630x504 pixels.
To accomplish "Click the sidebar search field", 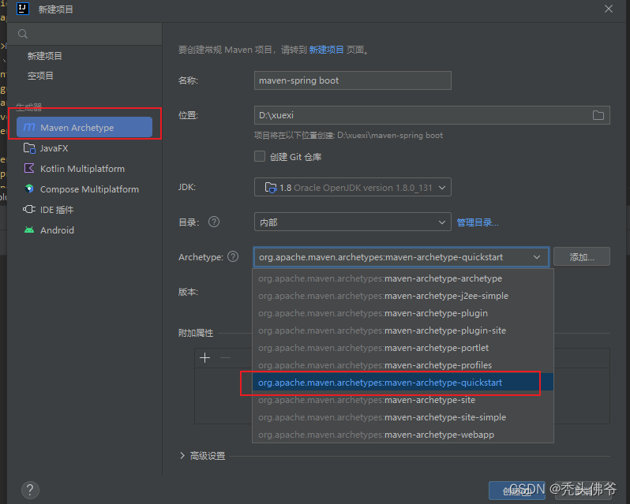I will pyautogui.click(x=84, y=34).
